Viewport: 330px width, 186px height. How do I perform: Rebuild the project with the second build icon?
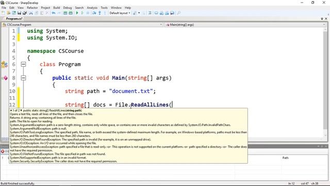pos(71,13)
